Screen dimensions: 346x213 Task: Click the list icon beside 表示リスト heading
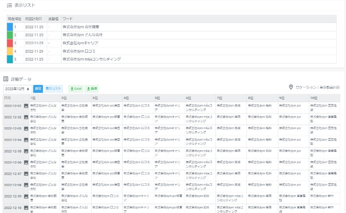click(x=9, y=5)
